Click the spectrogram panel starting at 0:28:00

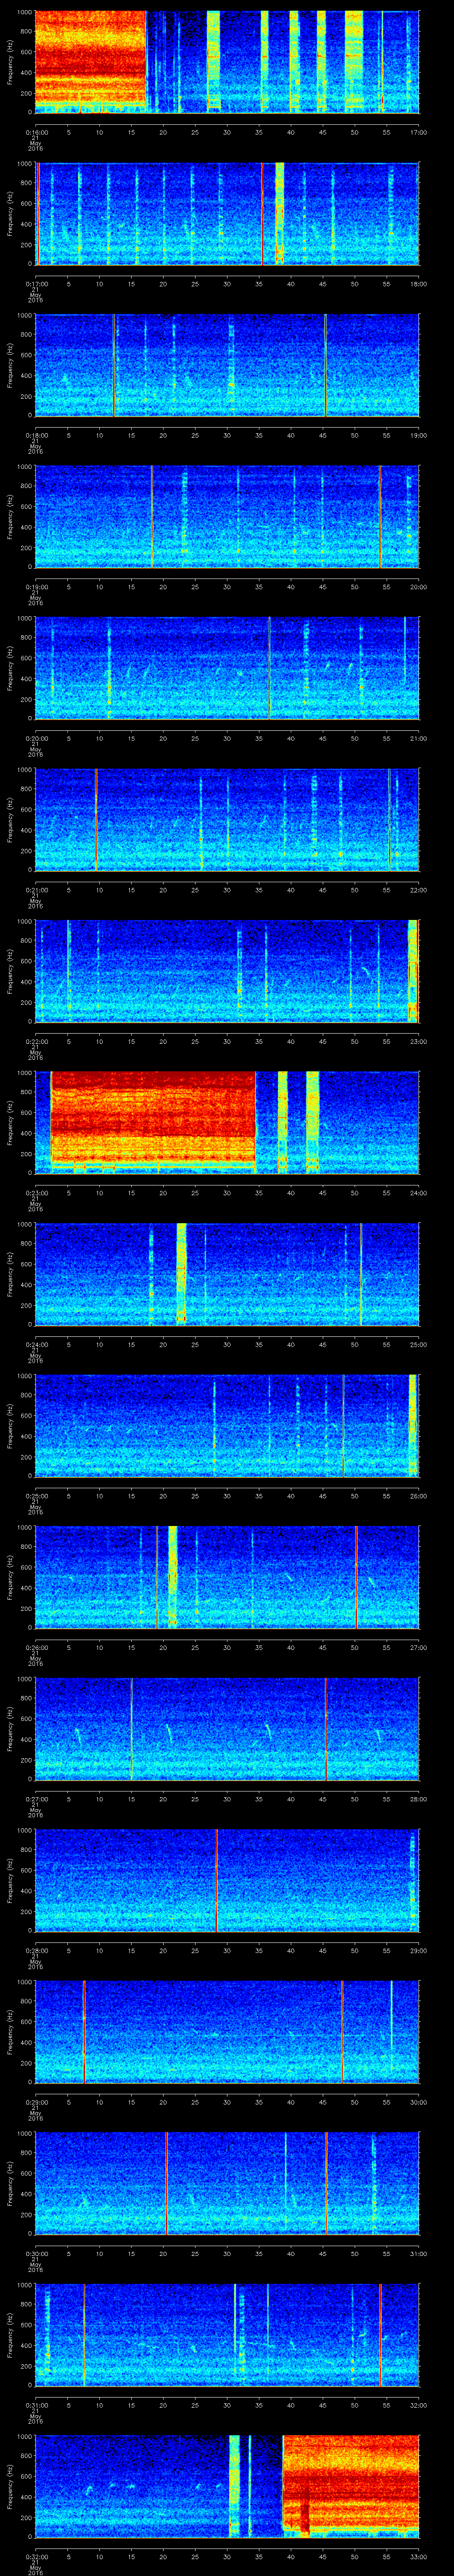(x=227, y=1880)
